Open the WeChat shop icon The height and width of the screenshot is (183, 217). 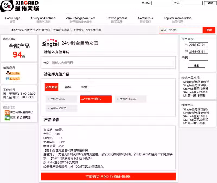7,118
